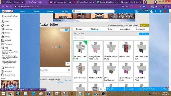Select Black YT Pants item
The image size is (171, 96).
(126, 51)
